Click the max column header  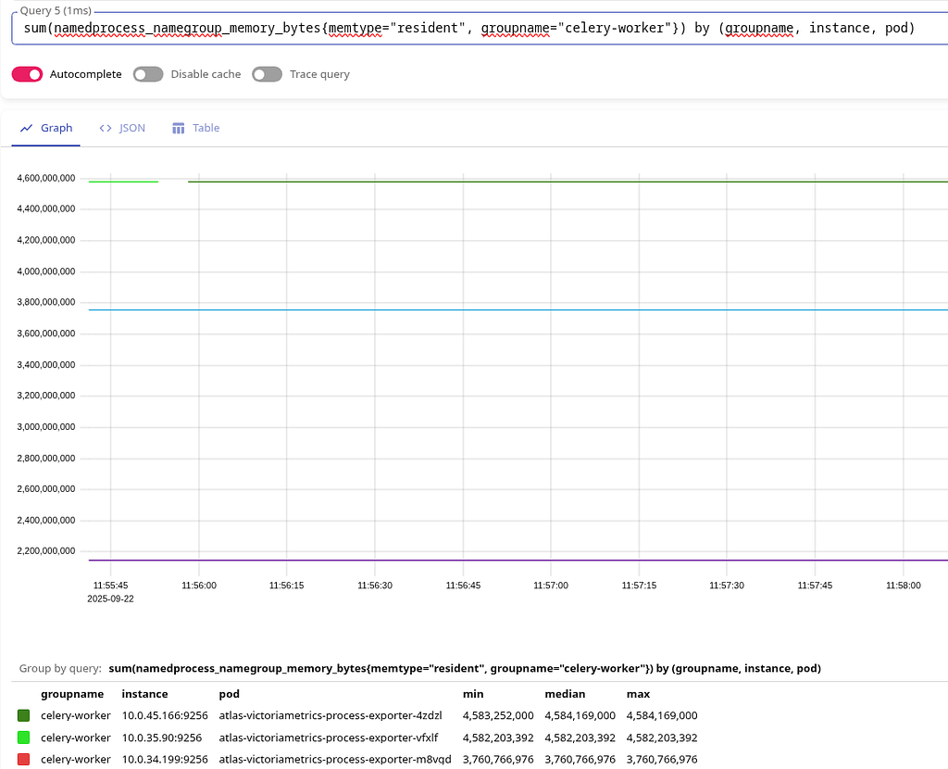pos(638,694)
